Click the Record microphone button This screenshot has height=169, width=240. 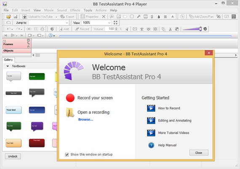coord(82,29)
